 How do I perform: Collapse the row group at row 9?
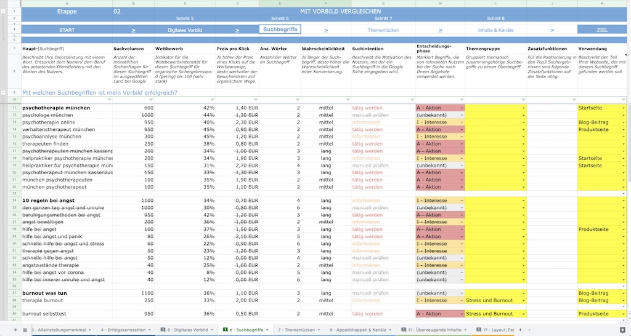[3, 92]
